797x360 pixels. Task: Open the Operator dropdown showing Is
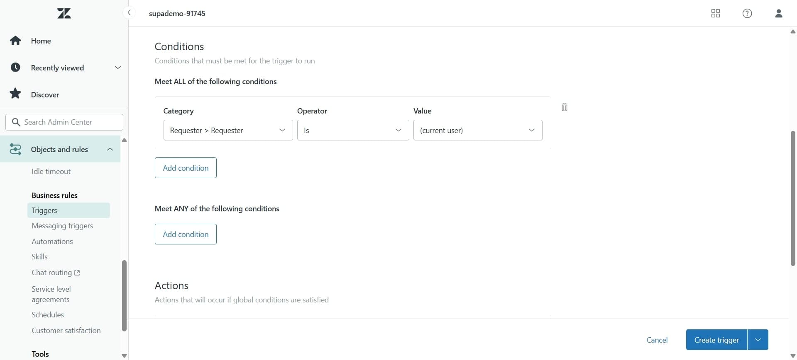click(353, 130)
